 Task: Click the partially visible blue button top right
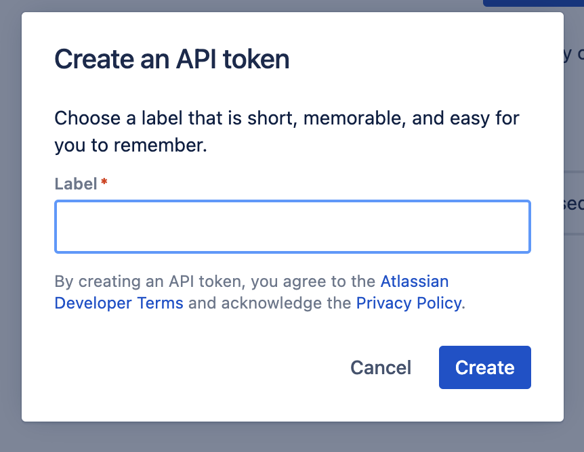[x=535, y=3]
